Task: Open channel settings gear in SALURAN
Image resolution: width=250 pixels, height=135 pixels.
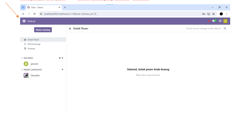Action: coord(60,58)
